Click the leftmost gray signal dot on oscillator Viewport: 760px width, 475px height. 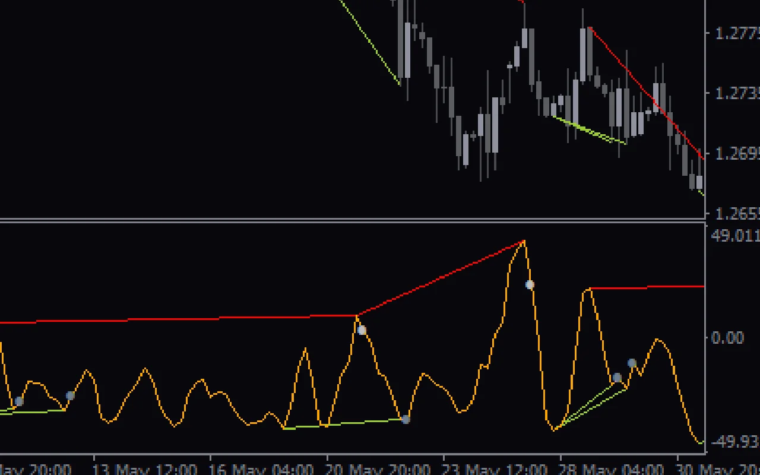tap(19, 401)
